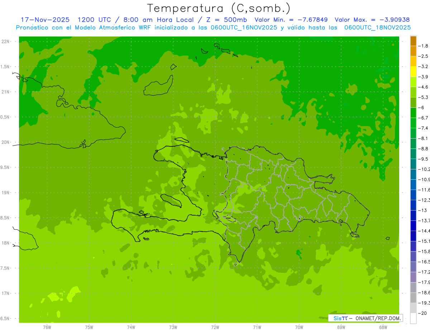Click the "19N" latitude axis label
Viewport: 430px width, 332px height.
(6, 193)
